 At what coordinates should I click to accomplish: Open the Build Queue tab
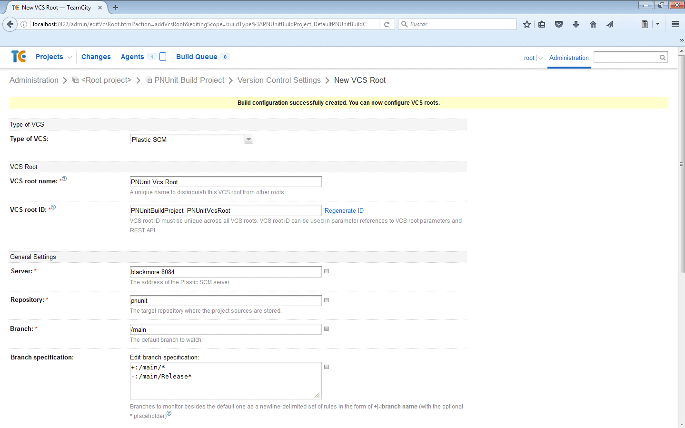click(197, 57)
